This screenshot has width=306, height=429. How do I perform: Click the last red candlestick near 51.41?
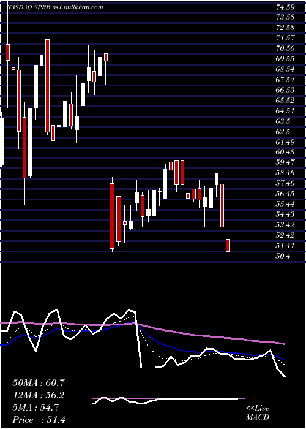click(x=228, y=245)
